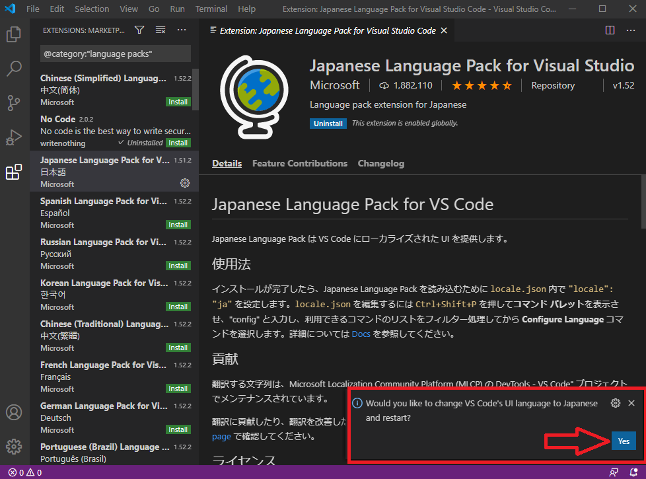
Task: Click the globe extension icon image
Action: point(254,97)
